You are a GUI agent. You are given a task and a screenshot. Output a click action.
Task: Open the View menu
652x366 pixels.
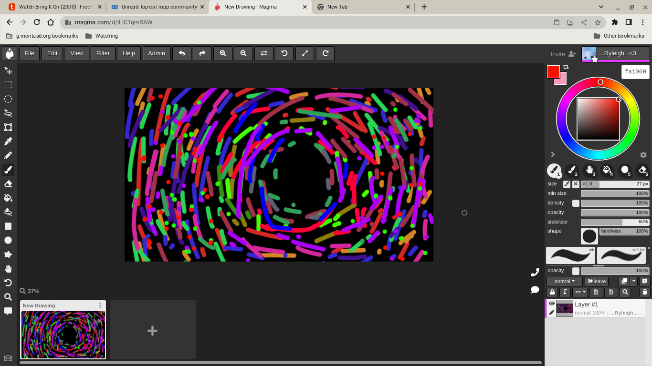coord(77,53)
